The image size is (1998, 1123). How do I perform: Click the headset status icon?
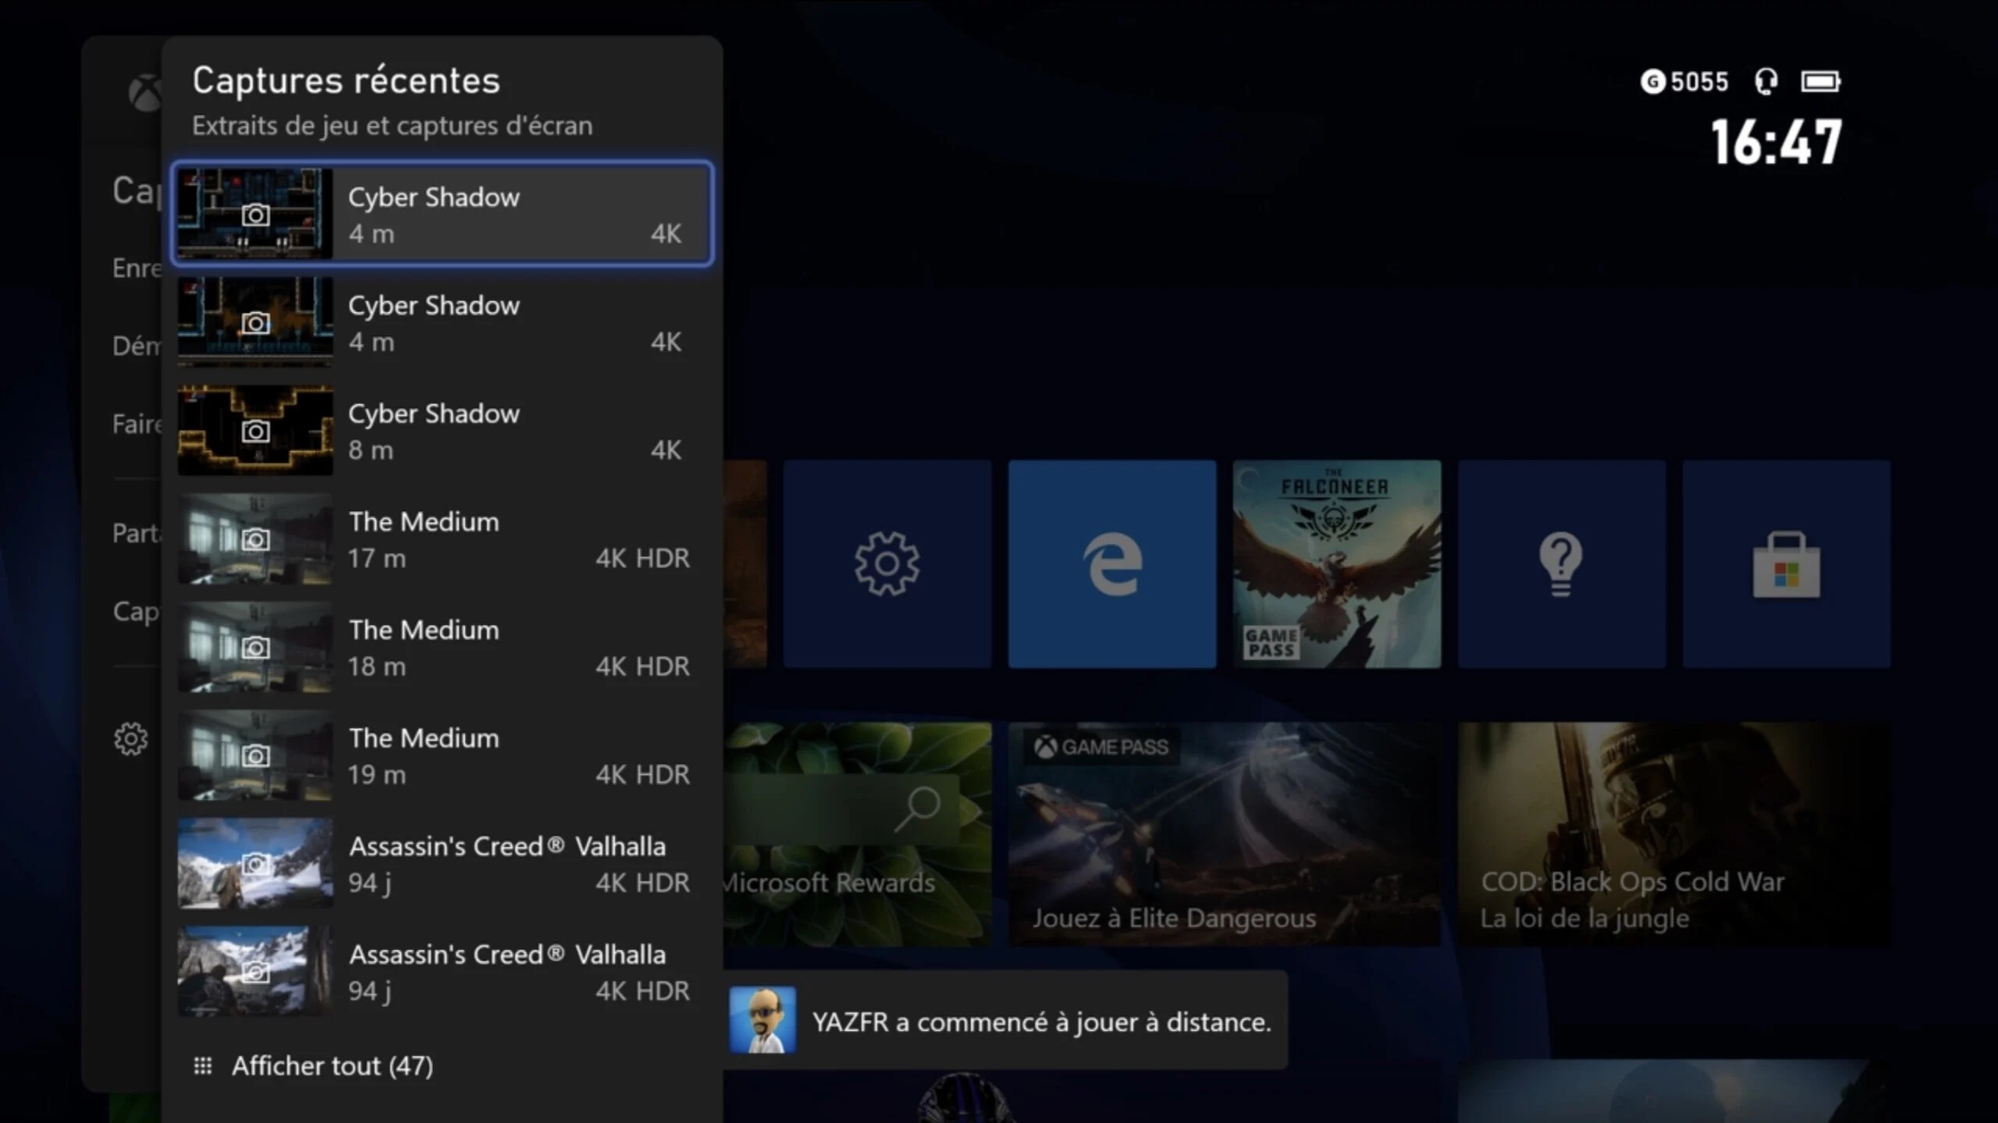[1766, 81]
